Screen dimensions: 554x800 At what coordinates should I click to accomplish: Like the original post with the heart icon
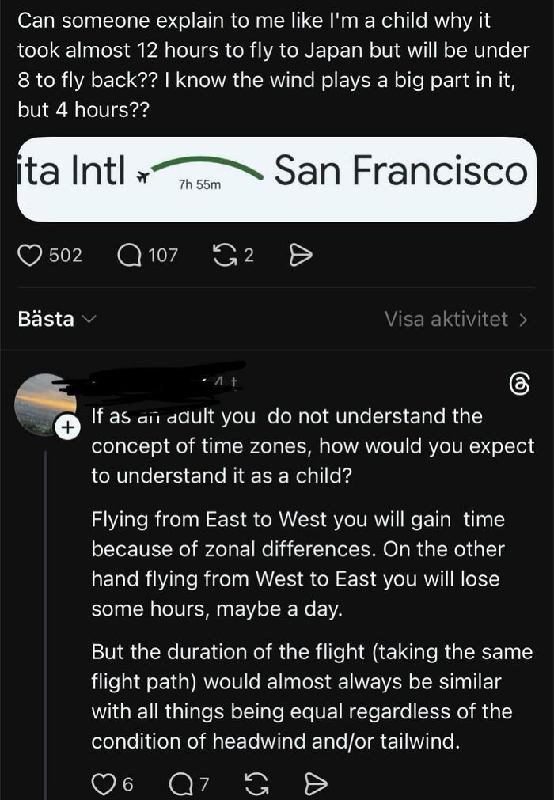point(32,253)
